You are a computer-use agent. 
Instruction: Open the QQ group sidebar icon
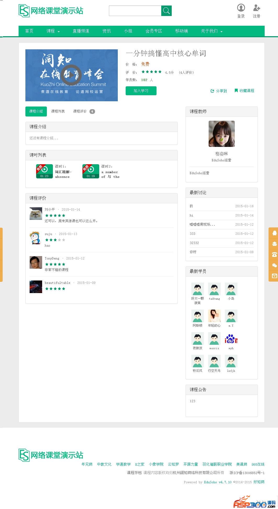click(274, 244)
